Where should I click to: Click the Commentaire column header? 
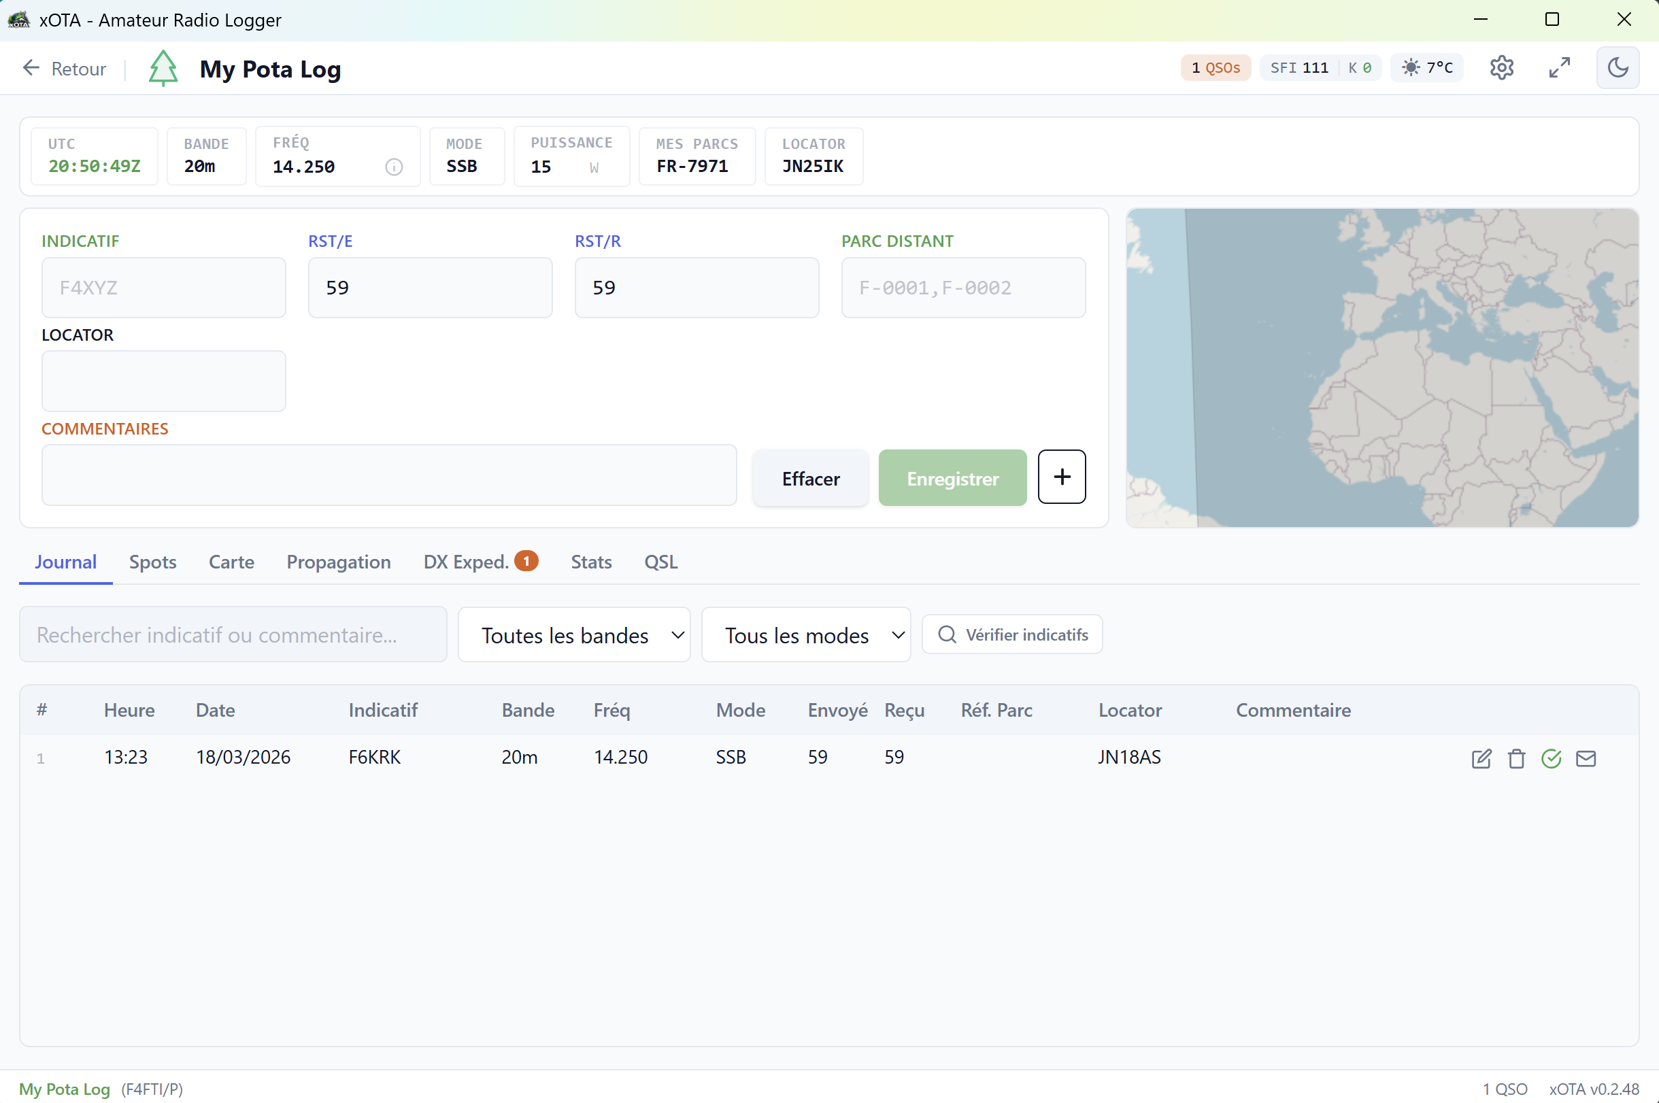pyautogui.click(x=1293, y=711)
